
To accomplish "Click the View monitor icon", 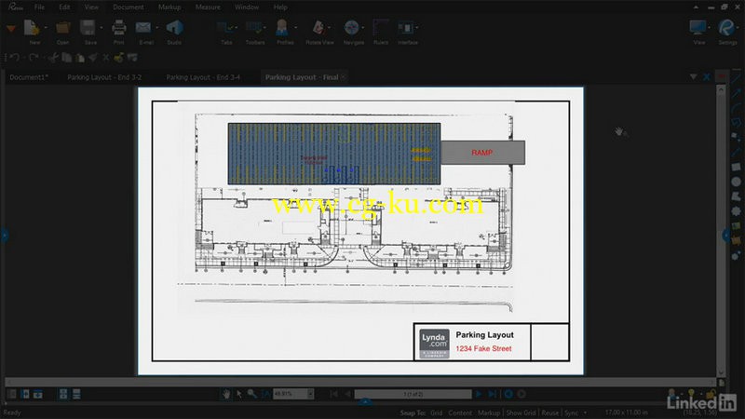I will click(698, 28).
